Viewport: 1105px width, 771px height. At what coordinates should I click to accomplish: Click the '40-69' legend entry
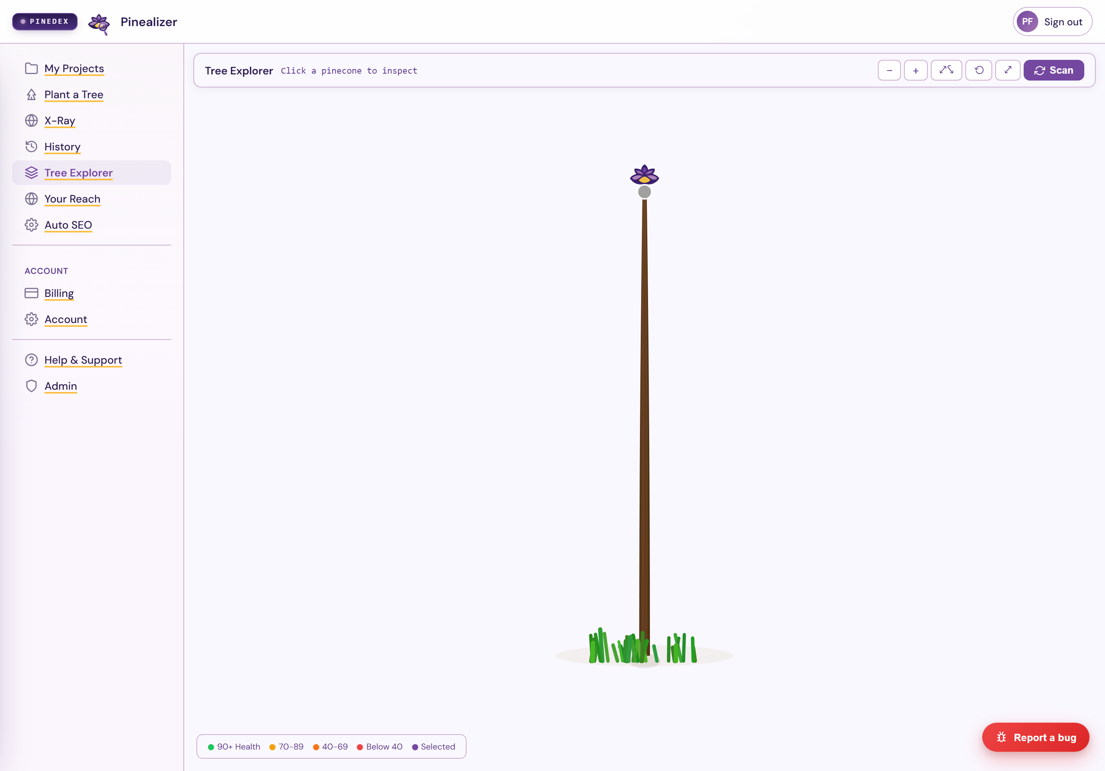(x=330, y=746)
